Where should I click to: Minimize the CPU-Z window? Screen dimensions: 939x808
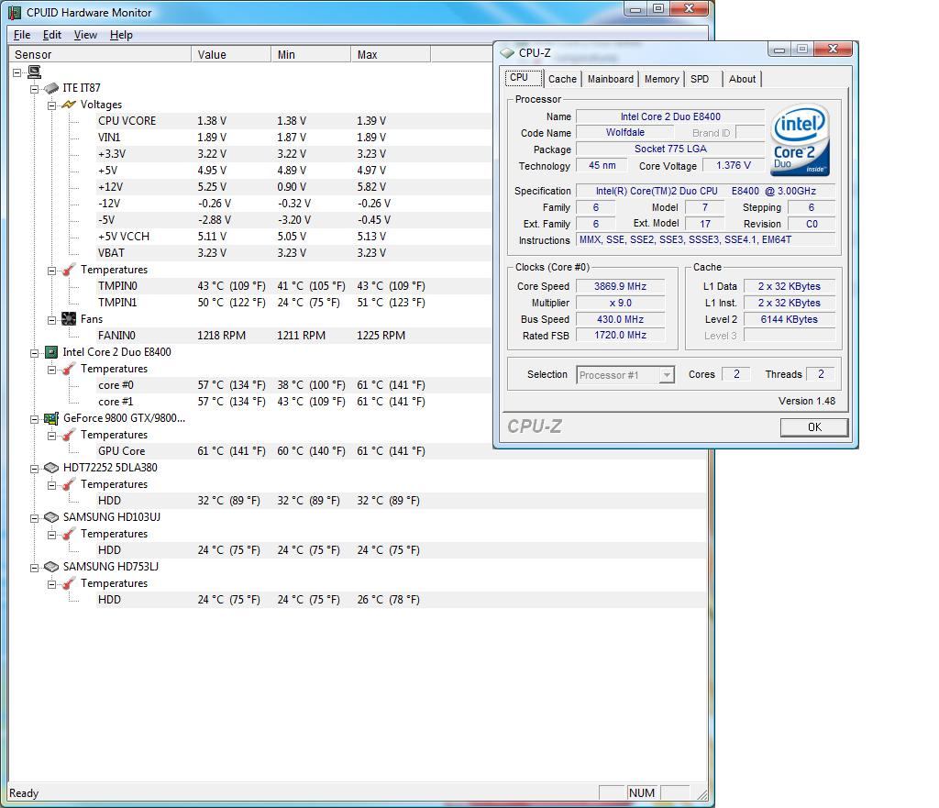[x=779, y=50]
